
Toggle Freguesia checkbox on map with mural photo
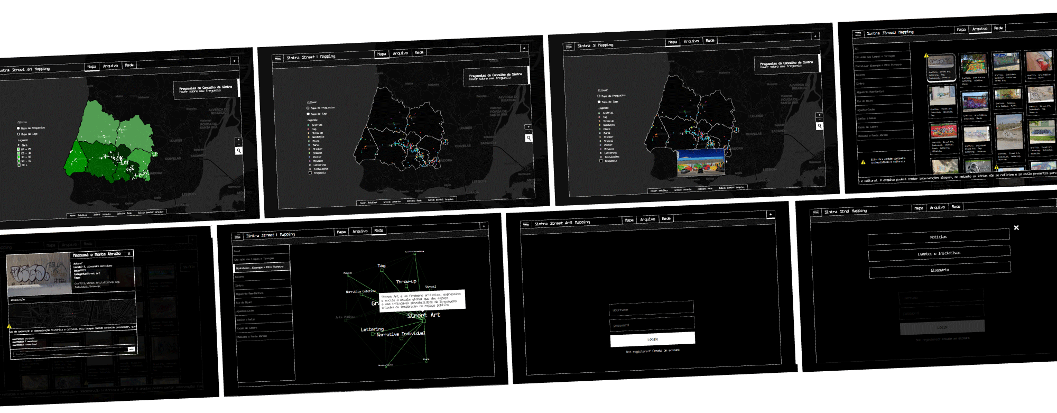(600, 161)
